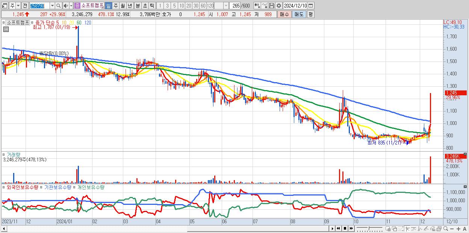Switch to the 년 yearly period

[130, 6]
